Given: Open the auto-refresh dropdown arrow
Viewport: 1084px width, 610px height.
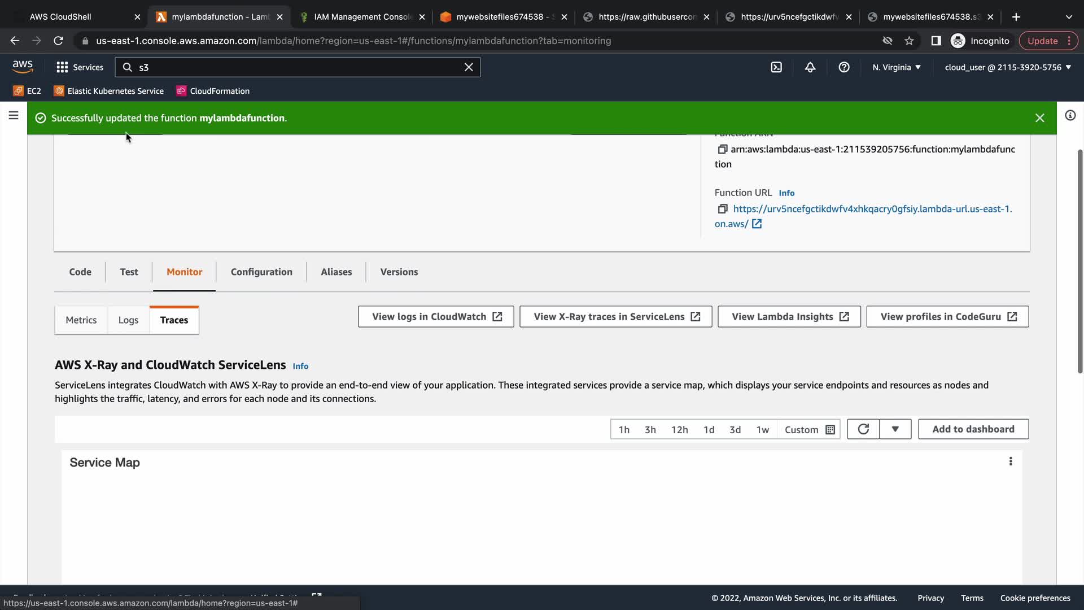Looking at the screenshot, I should tap(895, 429).
